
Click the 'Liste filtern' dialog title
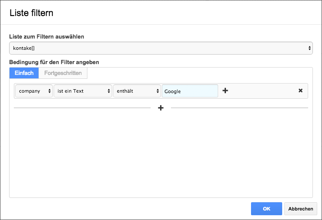tap(32, 13)
